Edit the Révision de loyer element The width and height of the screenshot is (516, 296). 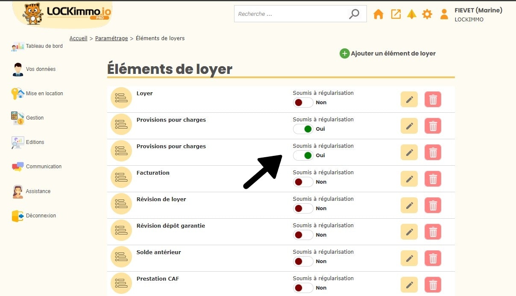pyautogui.click(x=409, y=205)
